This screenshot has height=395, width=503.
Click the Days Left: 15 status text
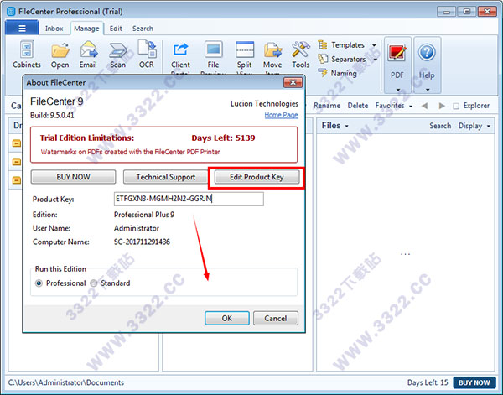tap(428, 382)
